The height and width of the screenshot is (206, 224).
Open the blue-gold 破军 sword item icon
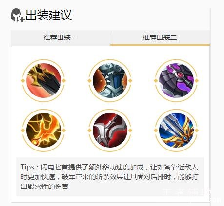click(x=176, y=130)
